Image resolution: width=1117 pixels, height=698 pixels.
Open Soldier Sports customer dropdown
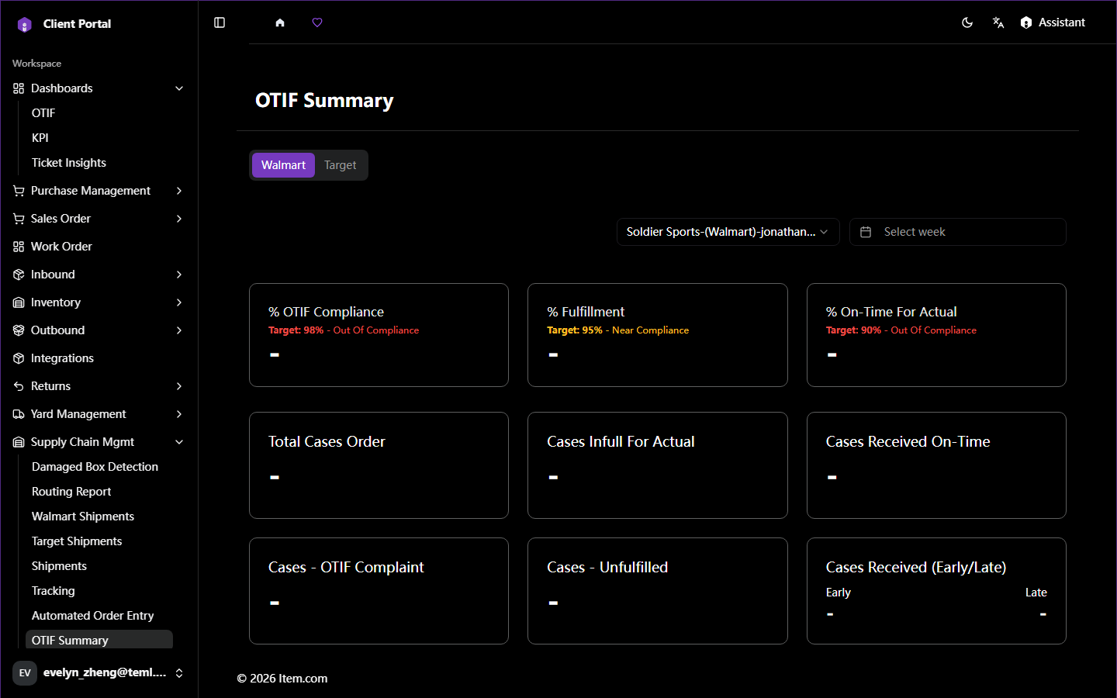(728, 232)
